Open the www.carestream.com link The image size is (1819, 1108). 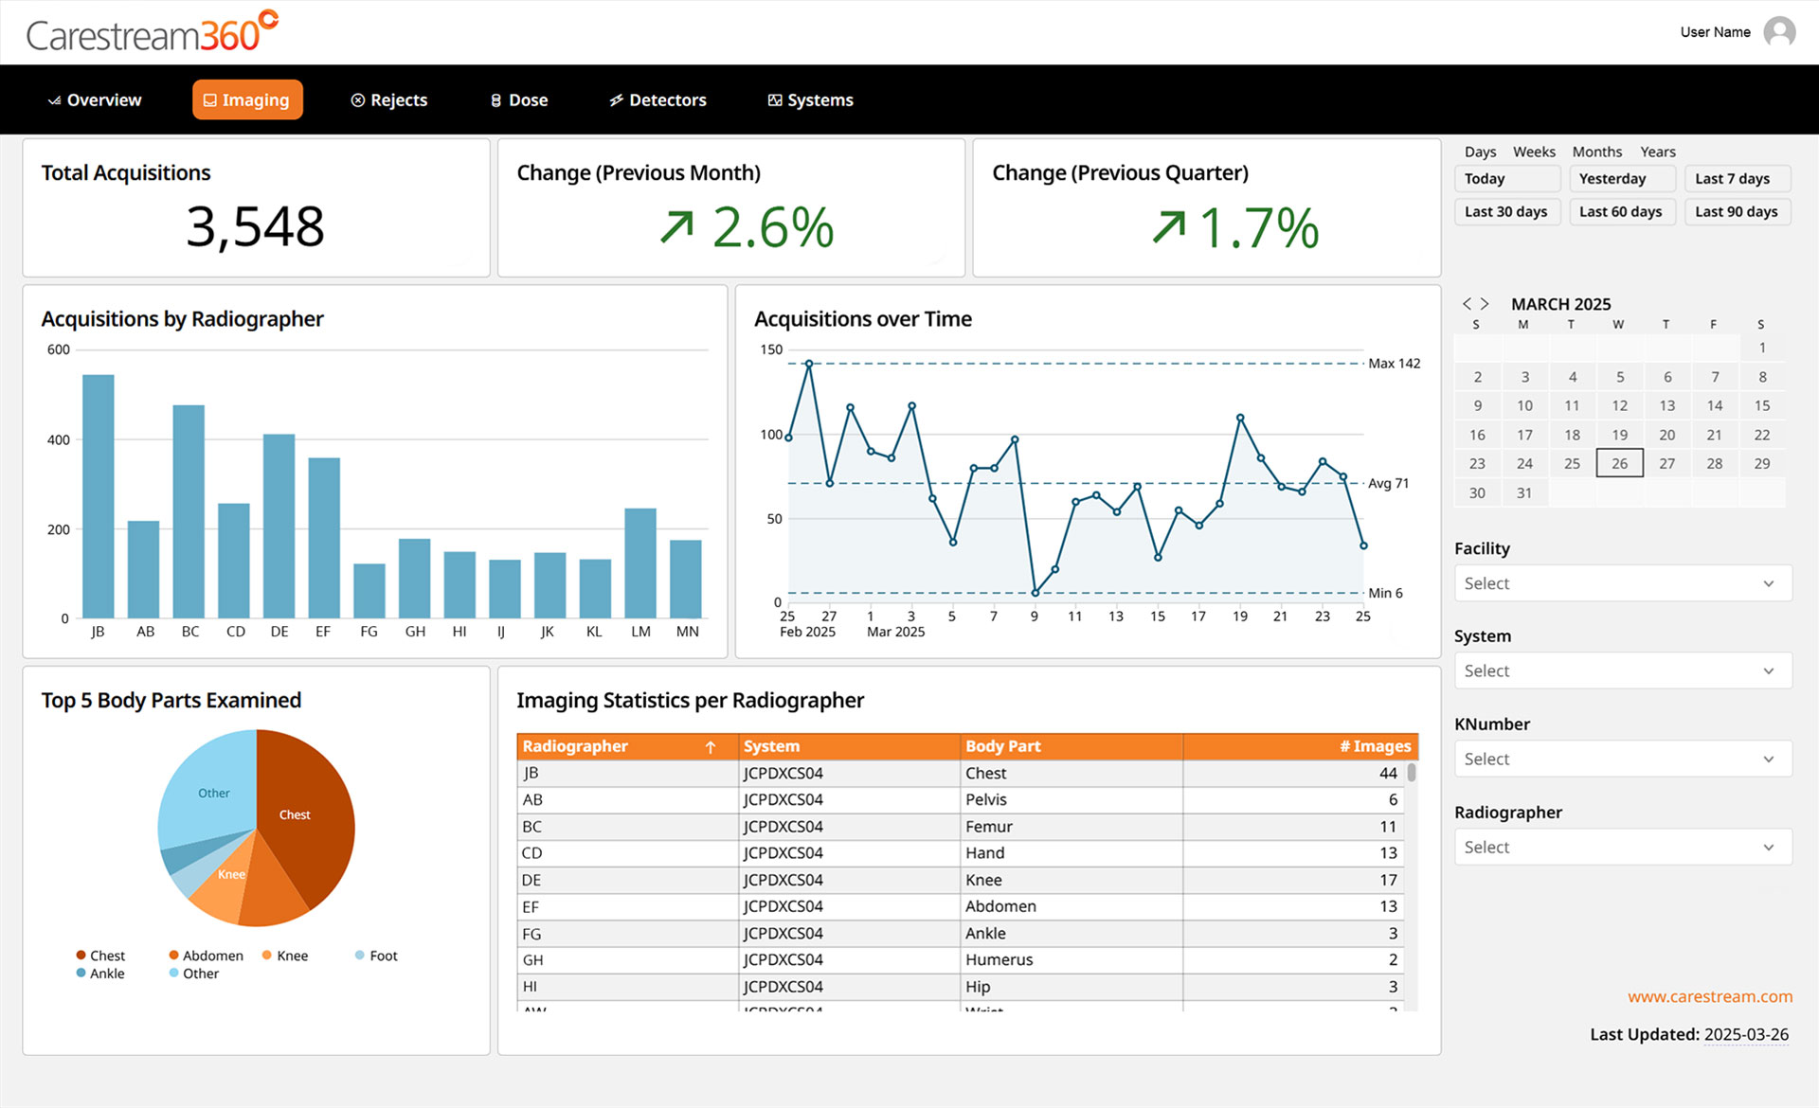tap(1709, 996)
